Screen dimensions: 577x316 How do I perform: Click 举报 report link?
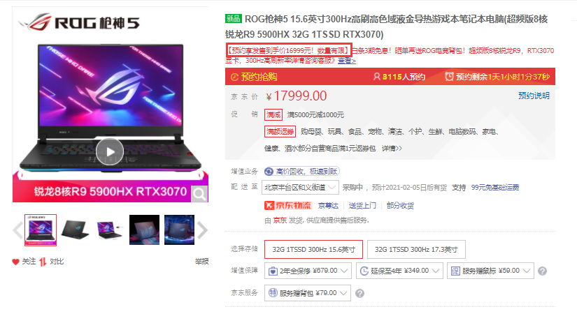tap(201, 262)
